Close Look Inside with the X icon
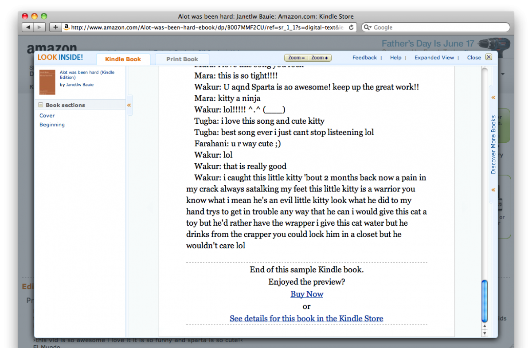 [x=489, y=57]
